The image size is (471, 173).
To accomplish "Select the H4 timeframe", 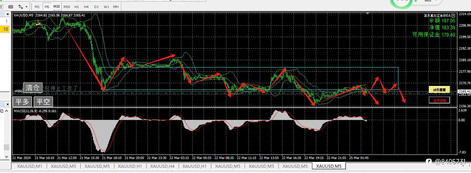I will pyautogui.click(x=86, y=7).
